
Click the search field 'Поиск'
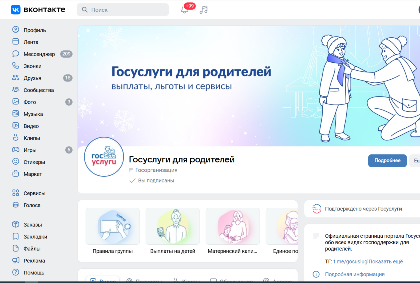point(123,10)
